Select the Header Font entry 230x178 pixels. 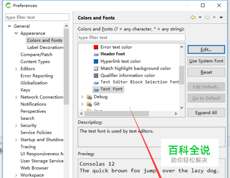pyautogui.click(x=113, y=54)
